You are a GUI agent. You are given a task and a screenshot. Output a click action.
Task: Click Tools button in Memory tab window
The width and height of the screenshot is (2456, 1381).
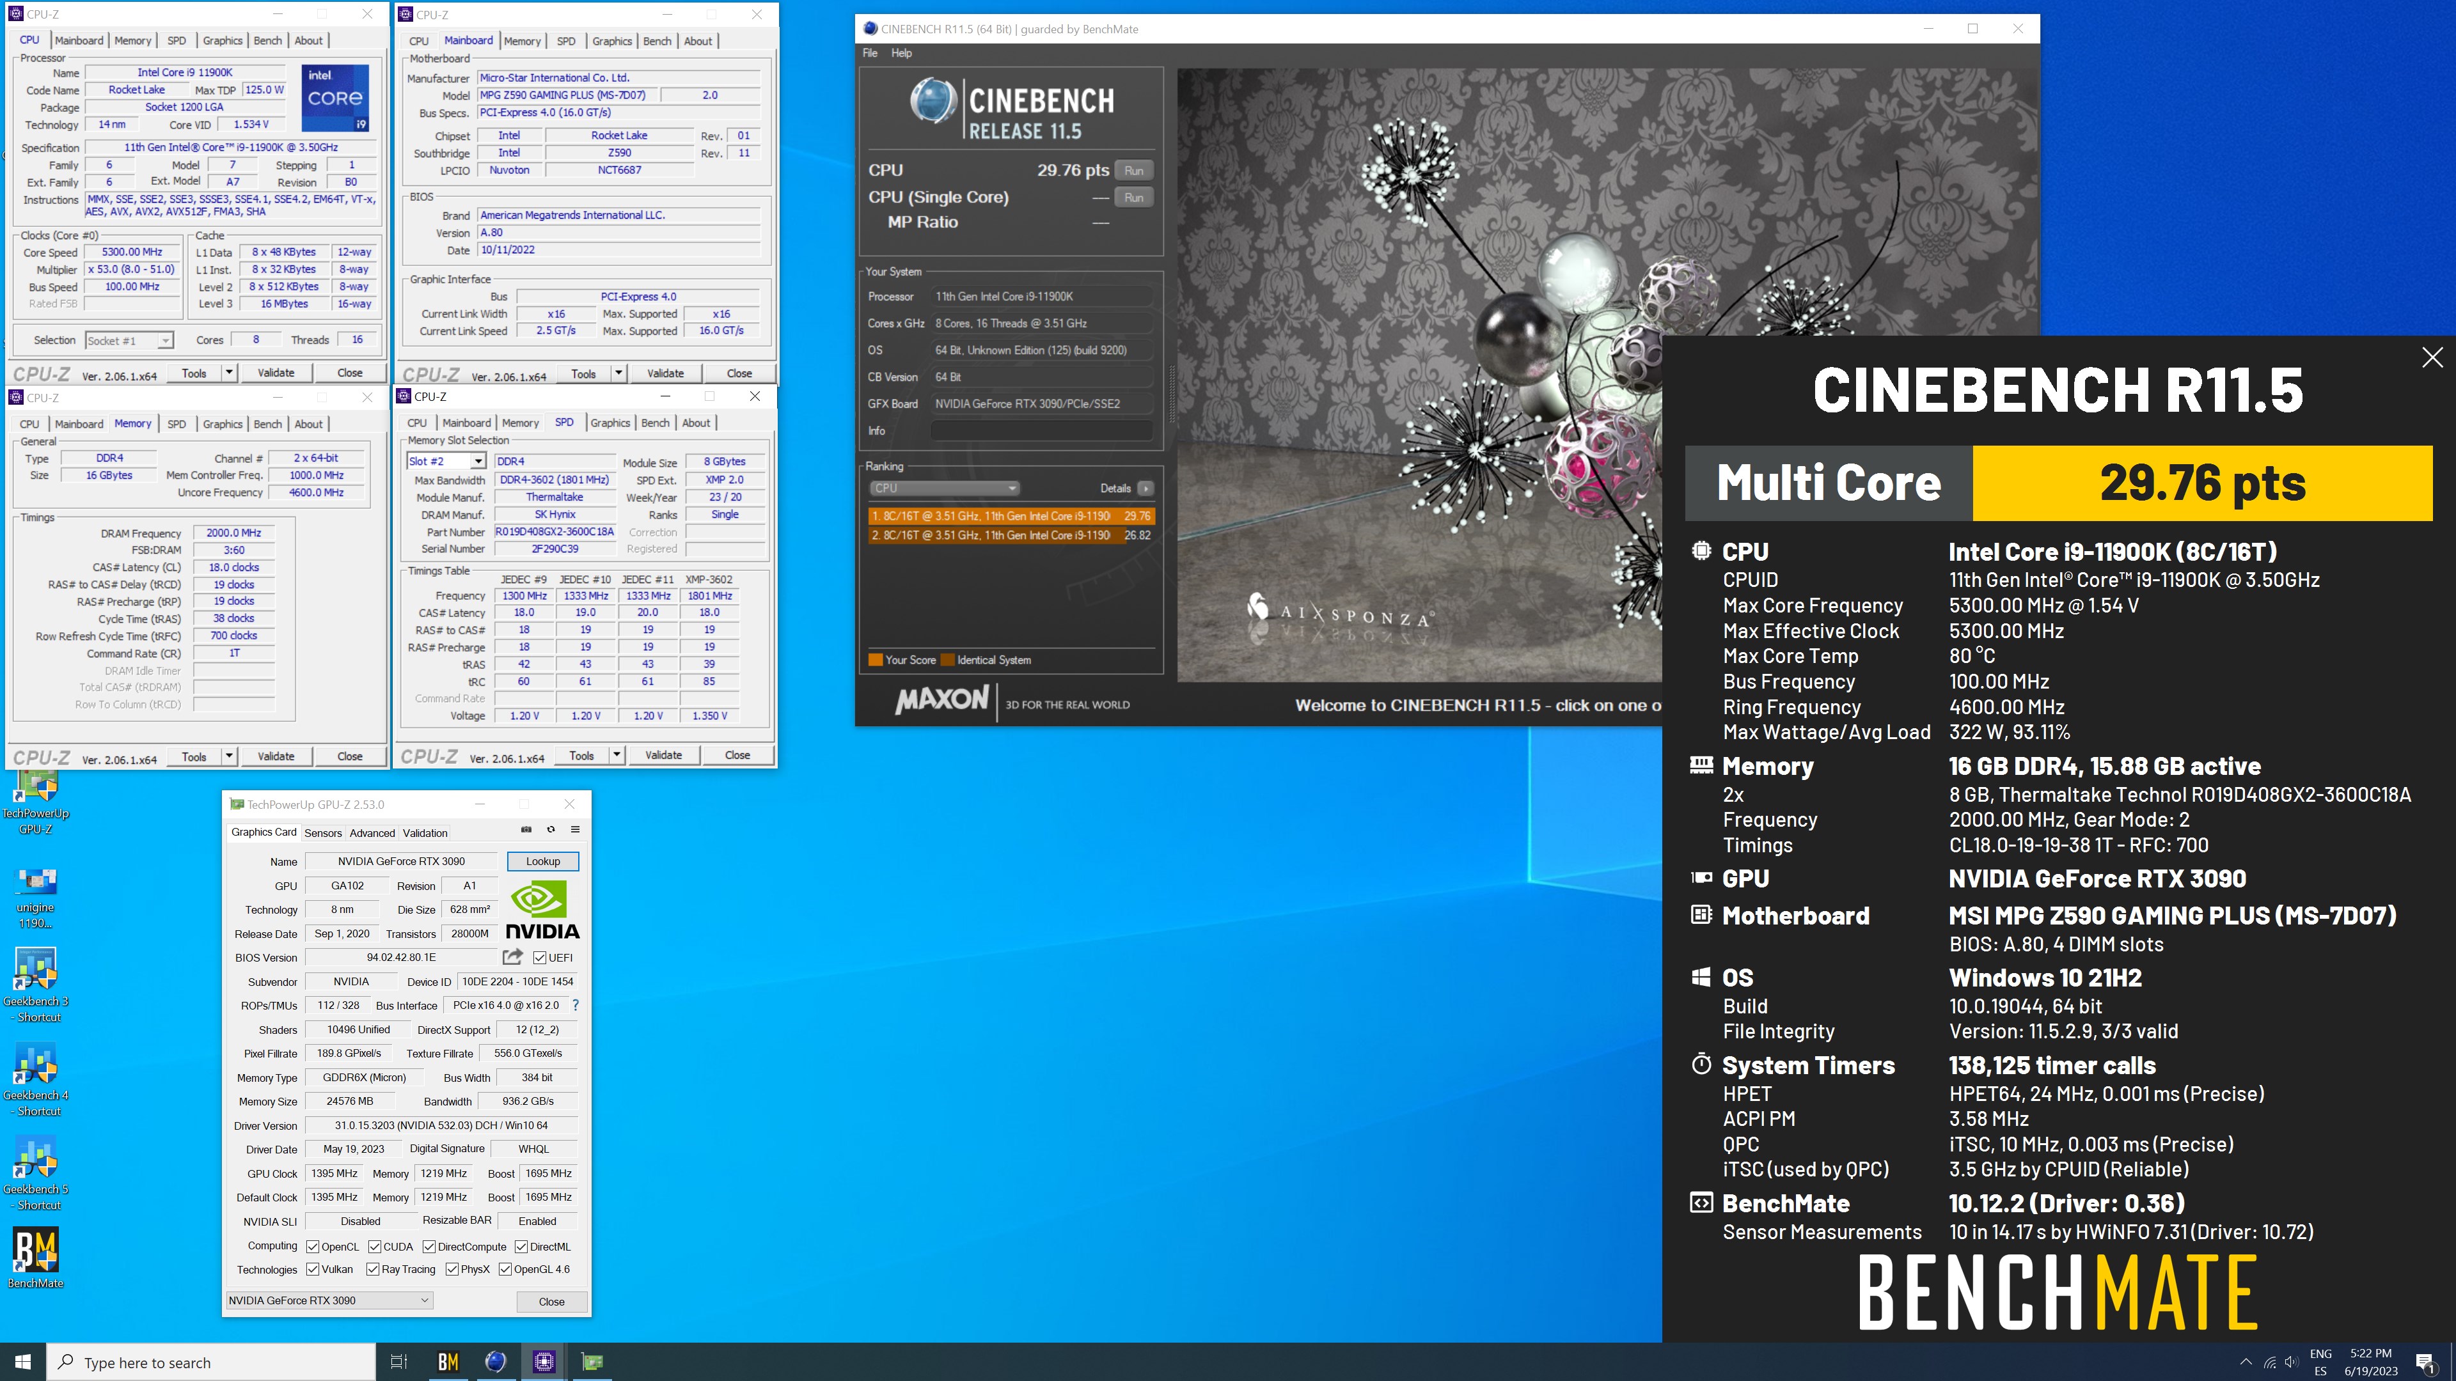(x=194, y=756)
